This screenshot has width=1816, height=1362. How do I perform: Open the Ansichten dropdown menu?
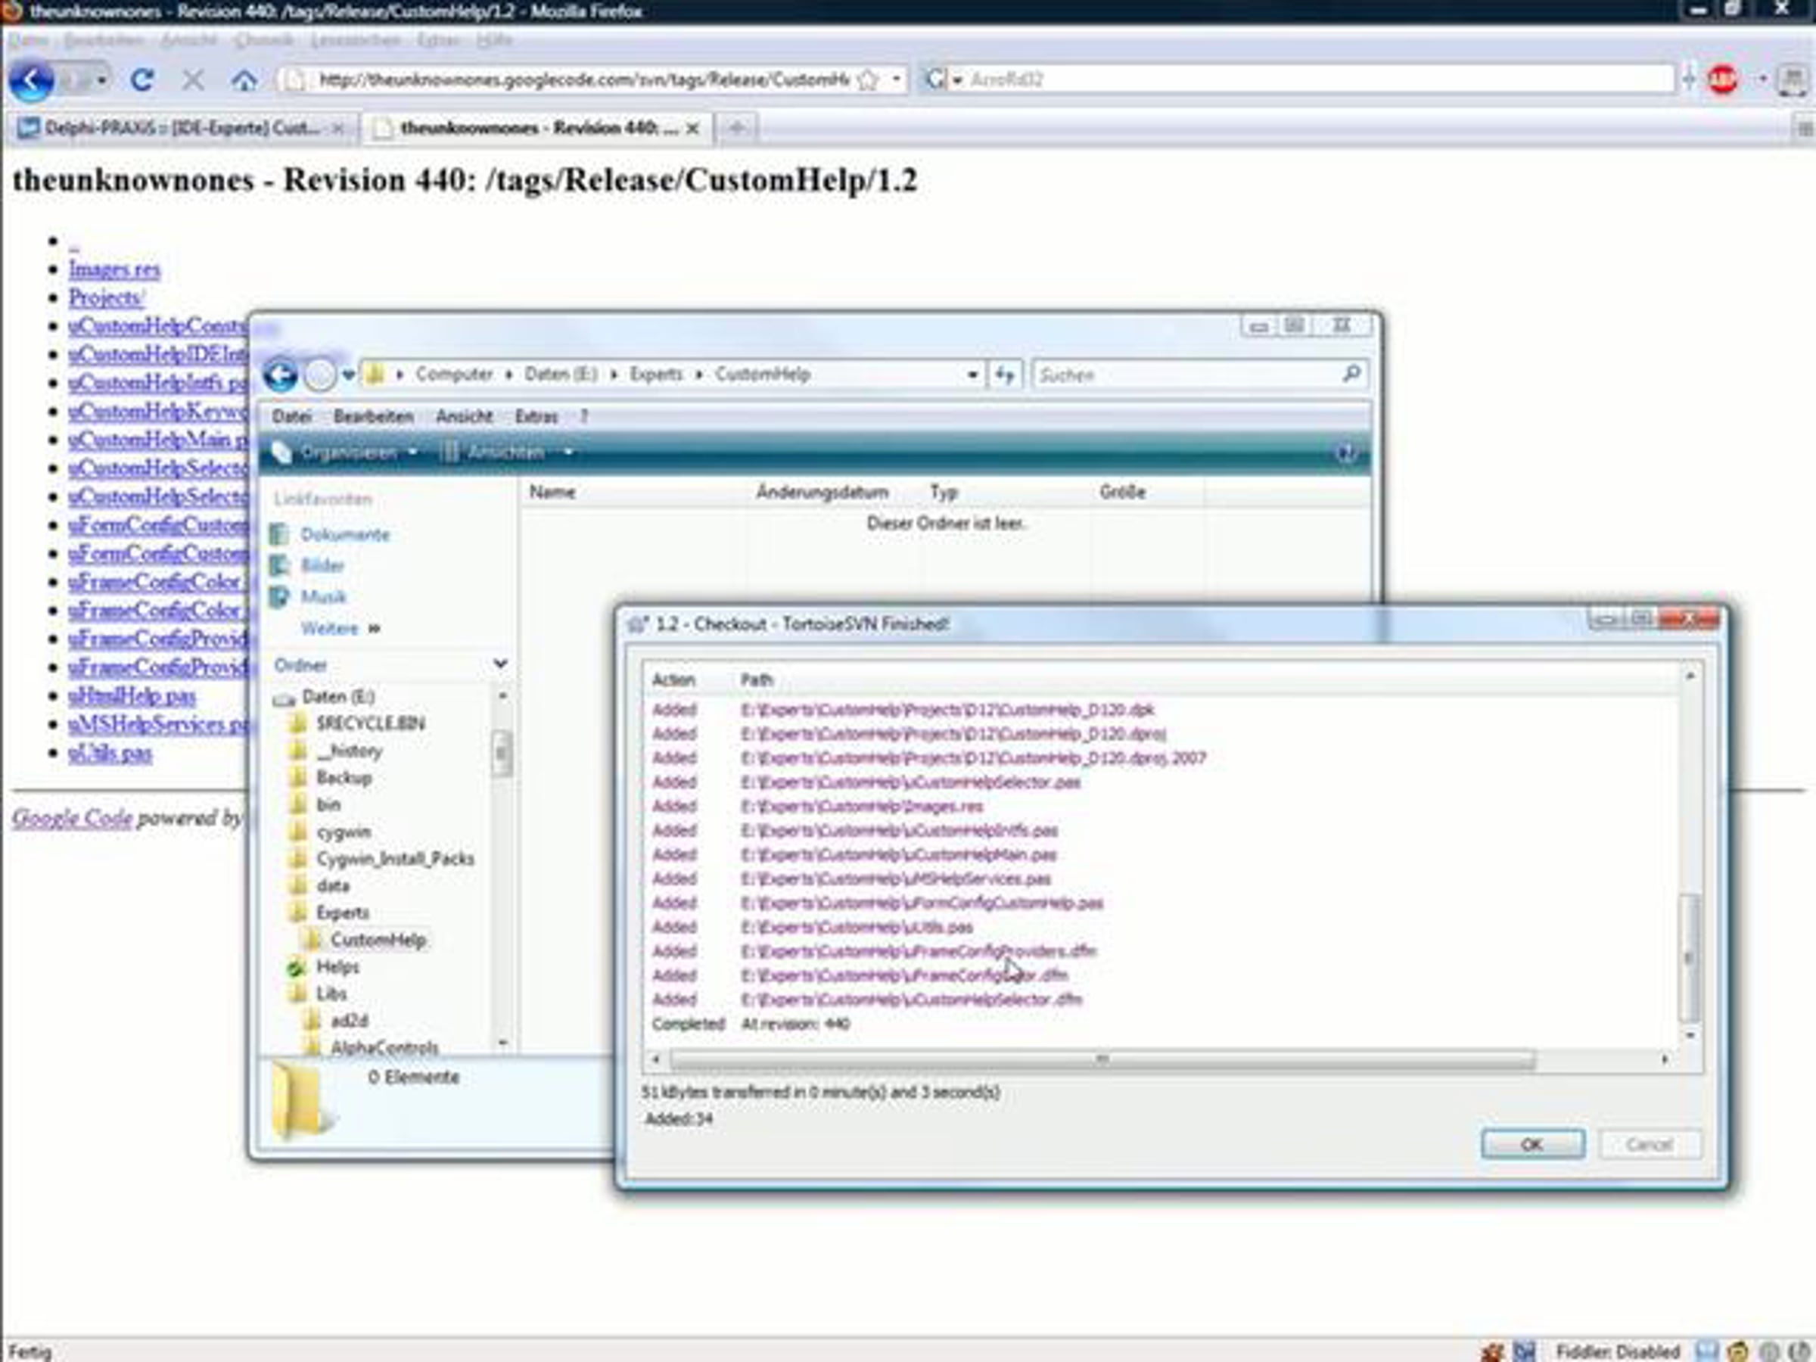(x=506, y=452)
